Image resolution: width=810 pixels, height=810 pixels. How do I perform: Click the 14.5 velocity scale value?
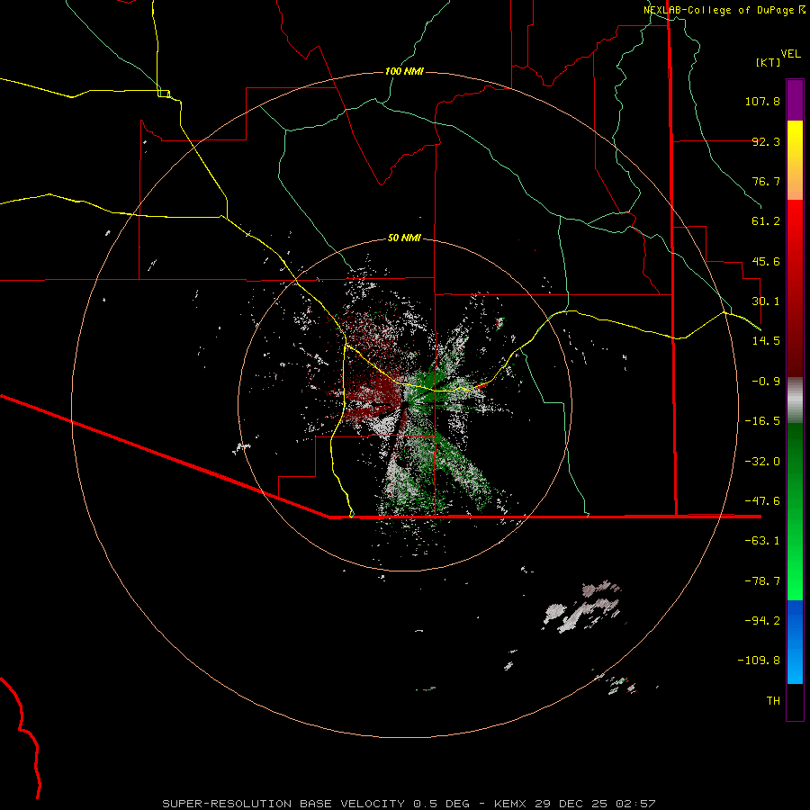tap(766, 341)
